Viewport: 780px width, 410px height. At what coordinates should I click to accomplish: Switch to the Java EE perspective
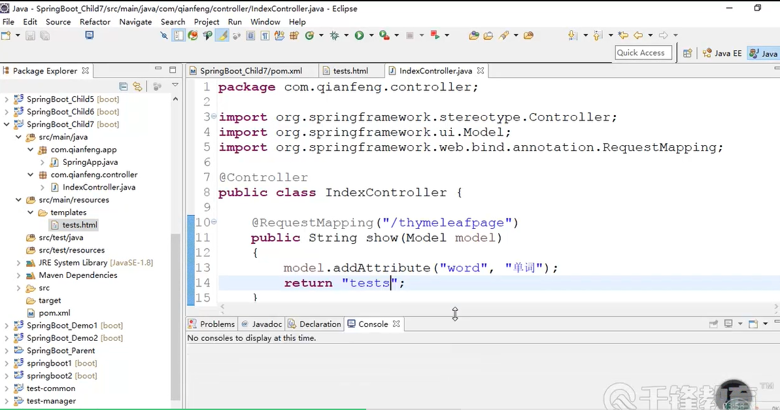pyautogui.click(x=722, y=53)
